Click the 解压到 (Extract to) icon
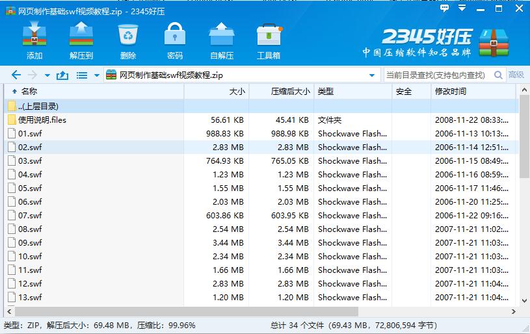The height and width of the screenshot is (334, 530). point(81,34)
